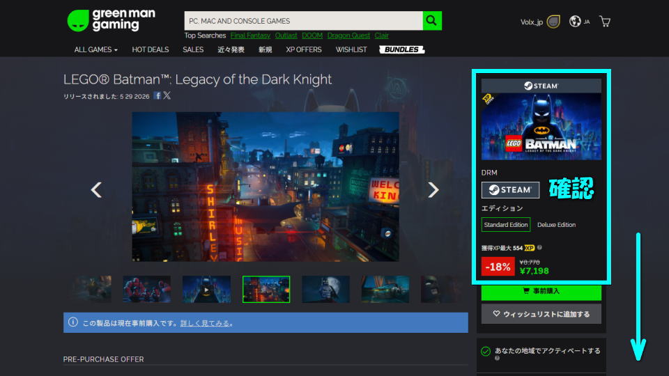Share the game on Facebook

click(x=157, y=96)
